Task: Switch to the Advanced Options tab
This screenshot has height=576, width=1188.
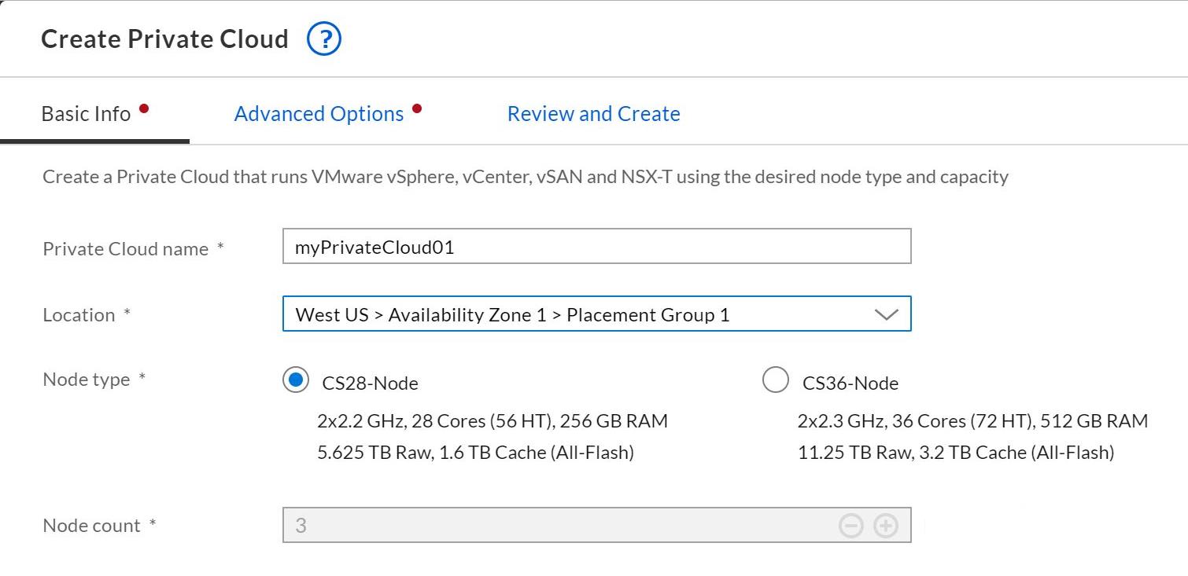Action: [319, 114]
